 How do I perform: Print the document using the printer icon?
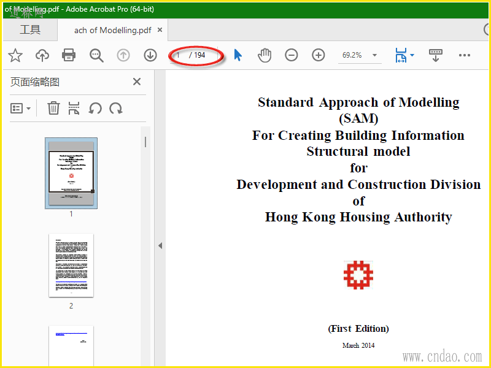pos(69,55)
